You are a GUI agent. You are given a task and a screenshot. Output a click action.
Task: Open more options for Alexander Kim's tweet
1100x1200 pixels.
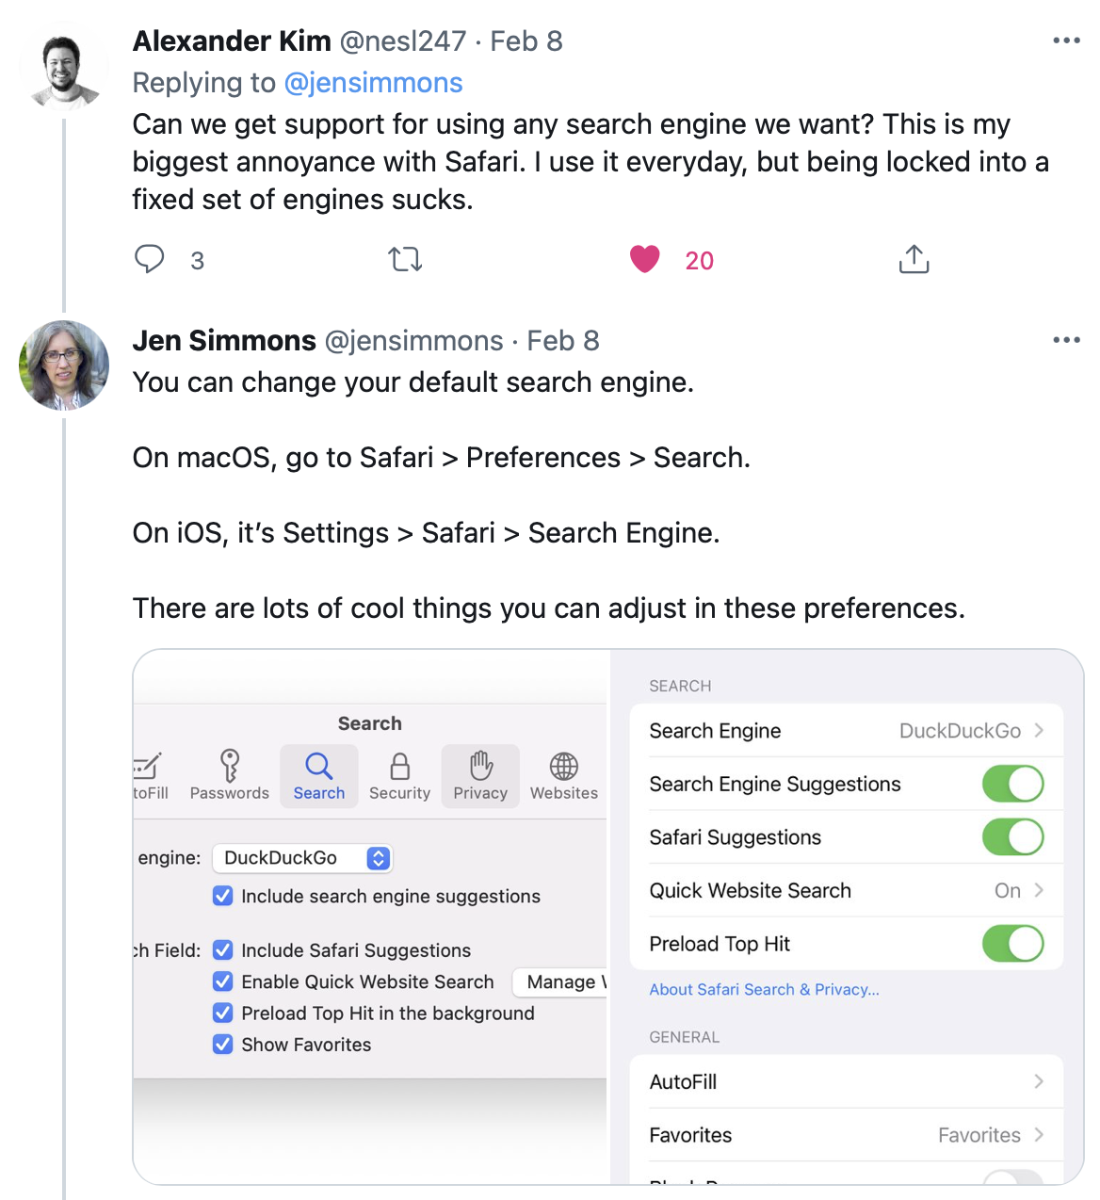pos(1066,41)
